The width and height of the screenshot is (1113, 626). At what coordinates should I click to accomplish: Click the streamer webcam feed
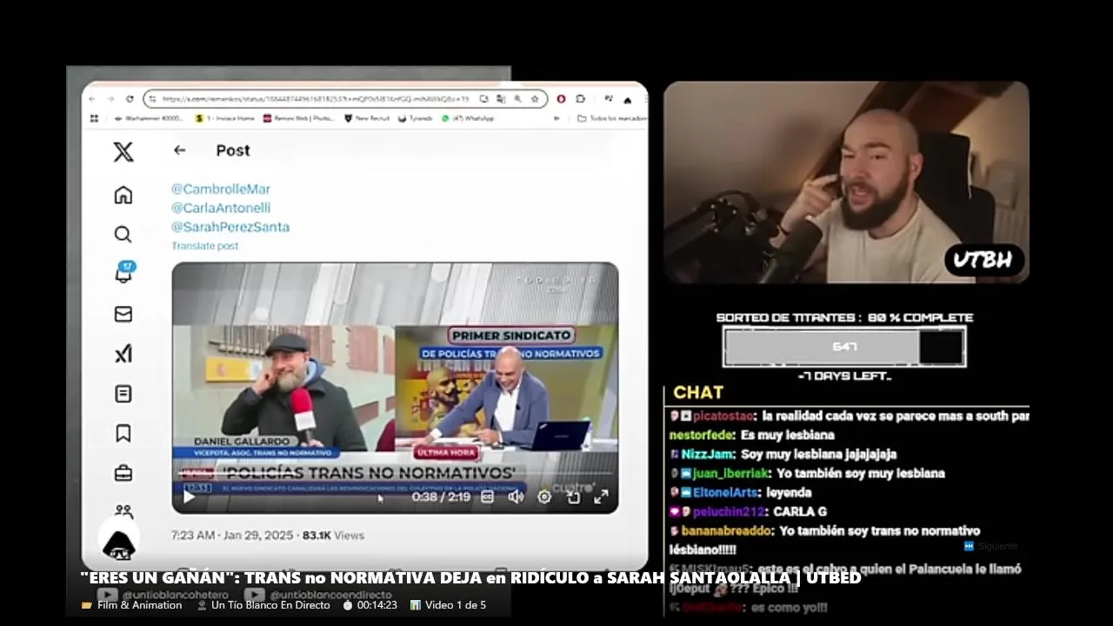coord(846,183)
